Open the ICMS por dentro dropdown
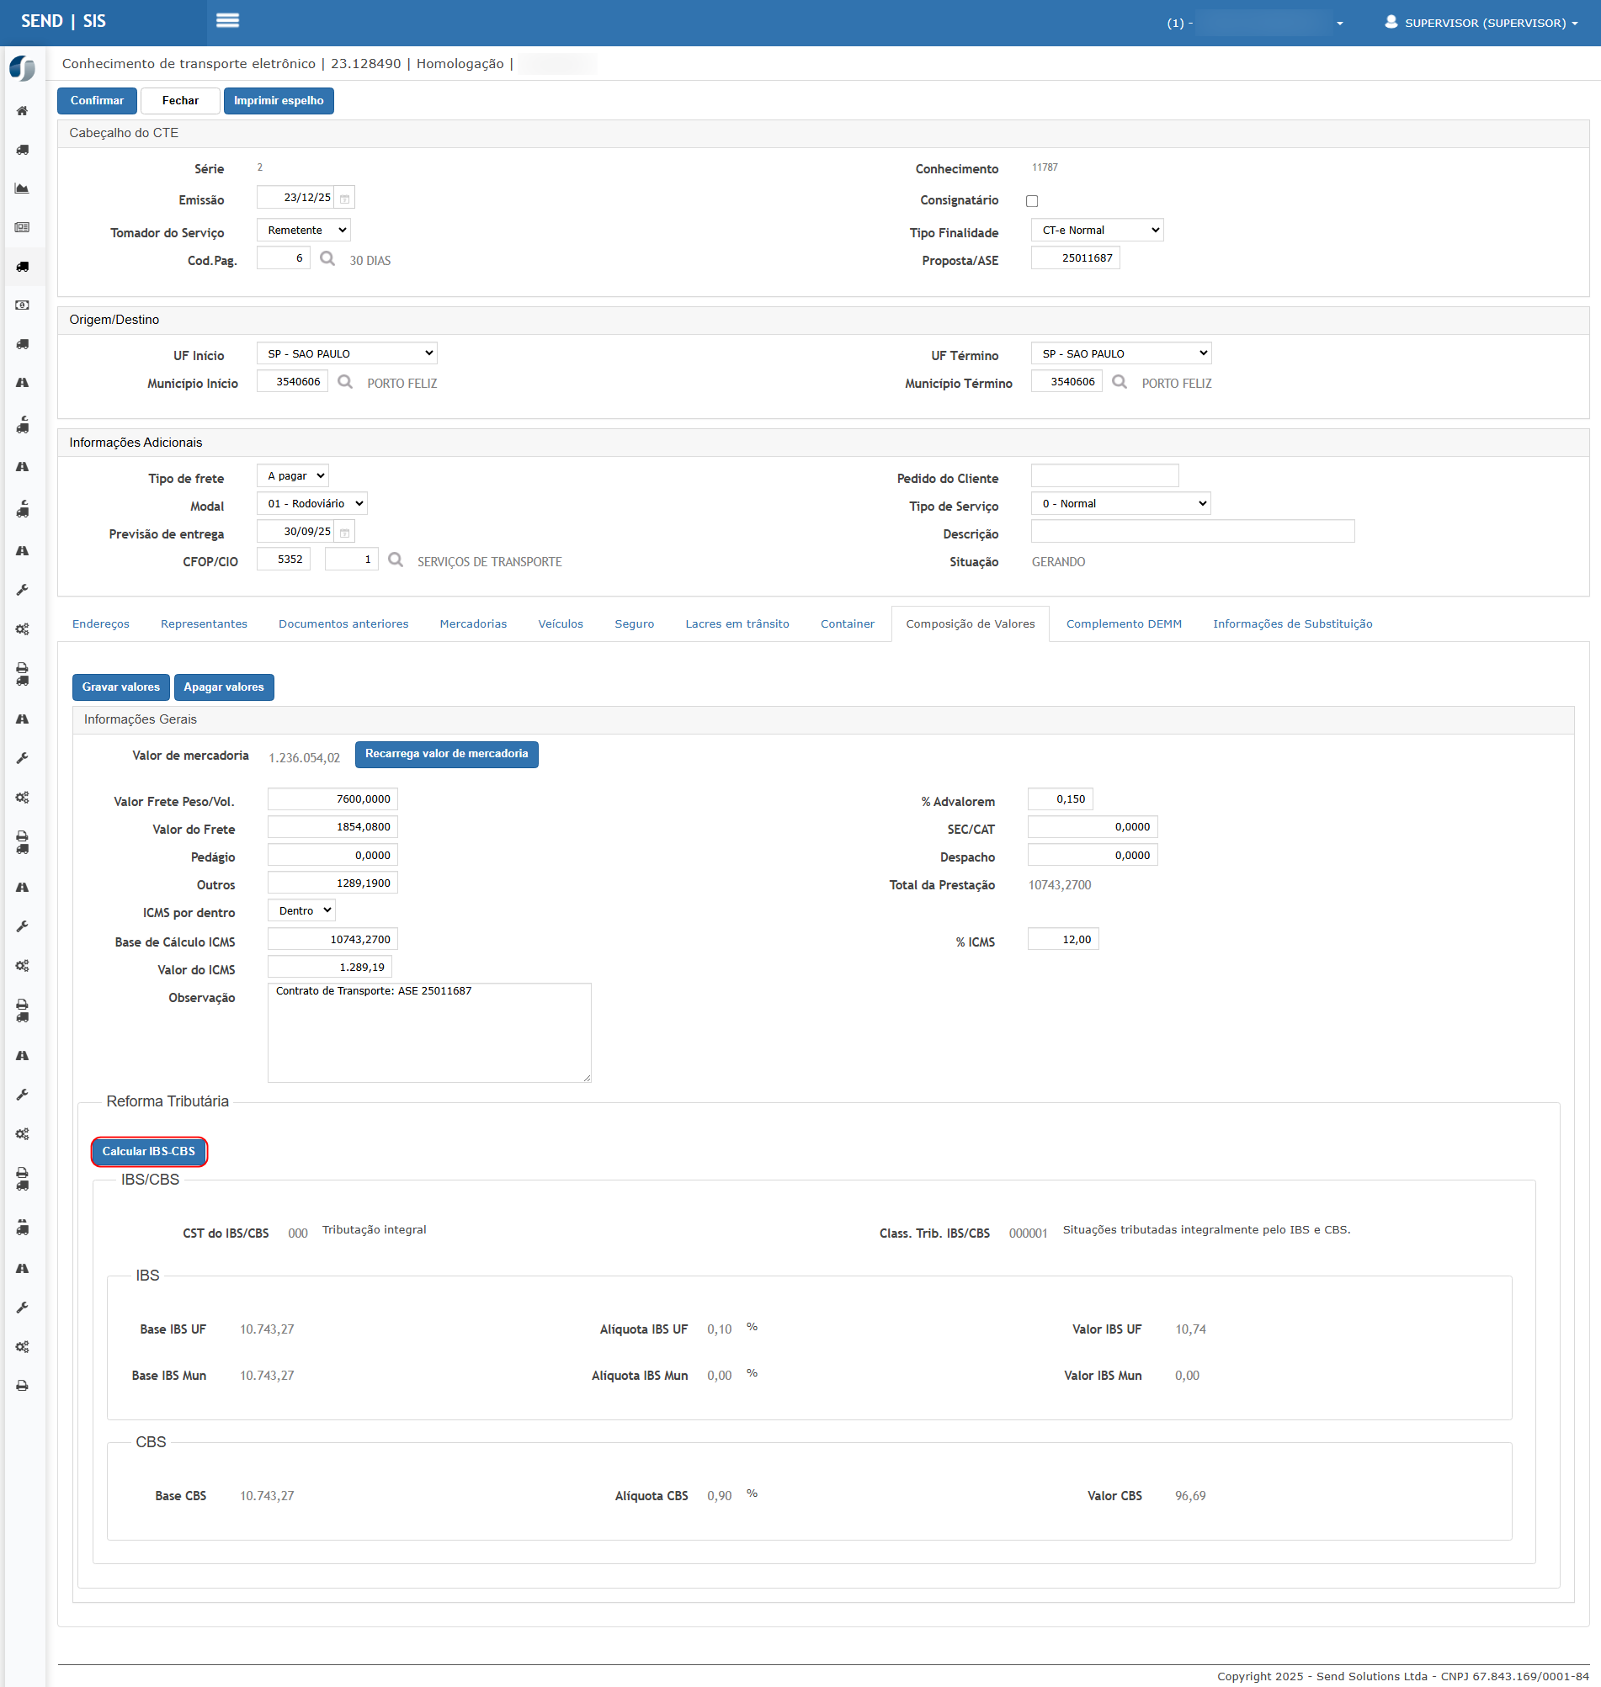The height and width of the screenshot is (1687, 1601). tap(301, 911)
